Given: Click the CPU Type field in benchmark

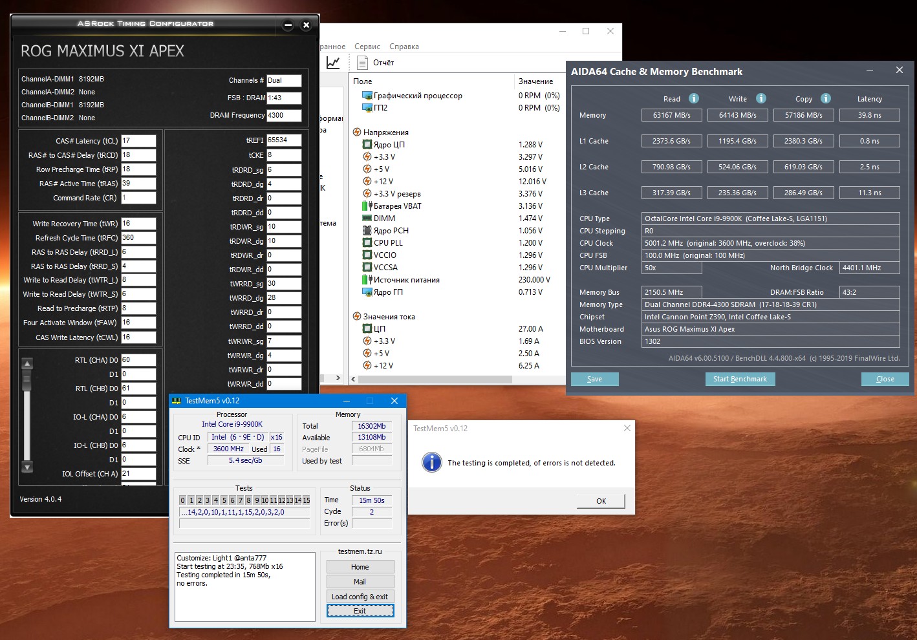Looking at the screenshot, I should pyautogui.click(x=771, y=219).
